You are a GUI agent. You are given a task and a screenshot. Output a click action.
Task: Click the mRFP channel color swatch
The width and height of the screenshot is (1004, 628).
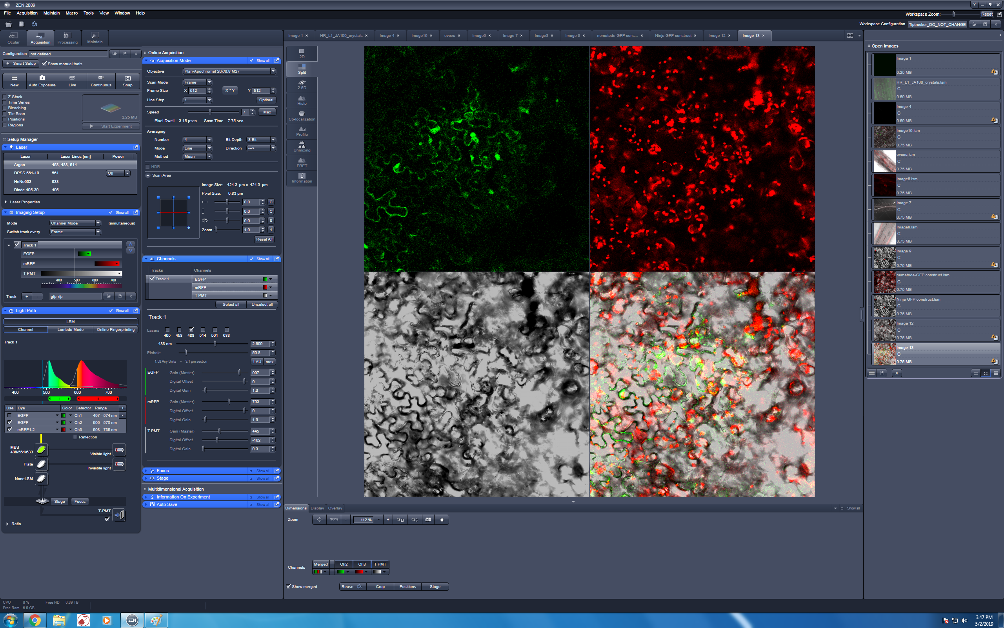265,287
